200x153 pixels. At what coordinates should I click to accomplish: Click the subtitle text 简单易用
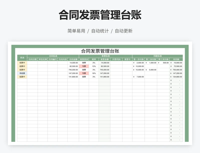(76, 31)
